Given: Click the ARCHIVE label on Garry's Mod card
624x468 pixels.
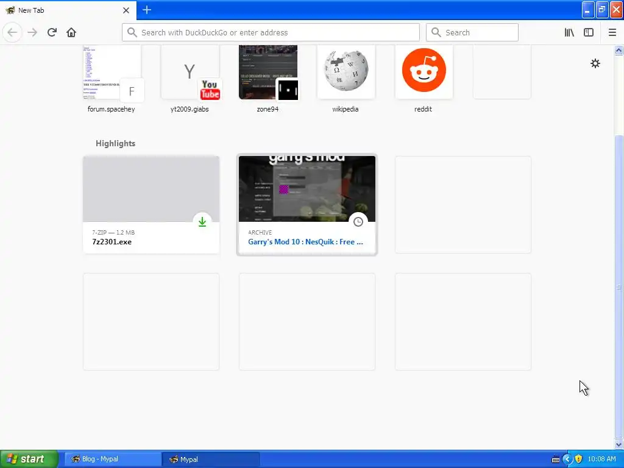Looking at the screenshot, I should [x=260, y=232].
